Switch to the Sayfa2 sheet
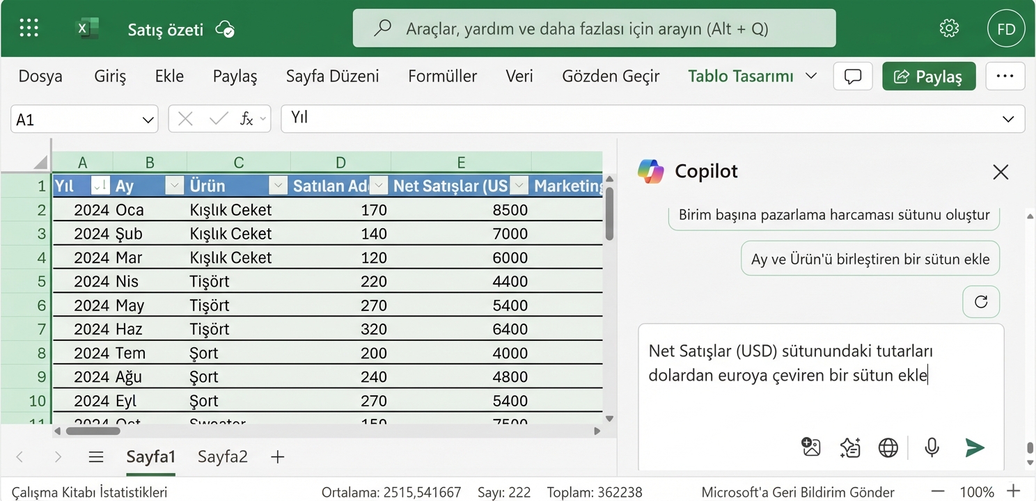The height and width of the screenshot is (501, 1036). coord(222,456)
